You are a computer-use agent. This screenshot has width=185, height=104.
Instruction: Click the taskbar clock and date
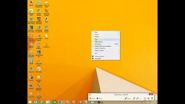click(153, 102)
